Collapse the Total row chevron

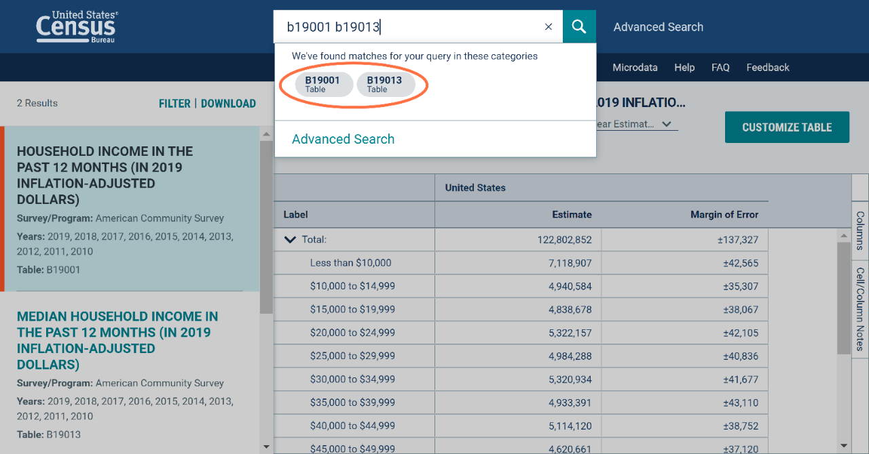pos(291,239)
